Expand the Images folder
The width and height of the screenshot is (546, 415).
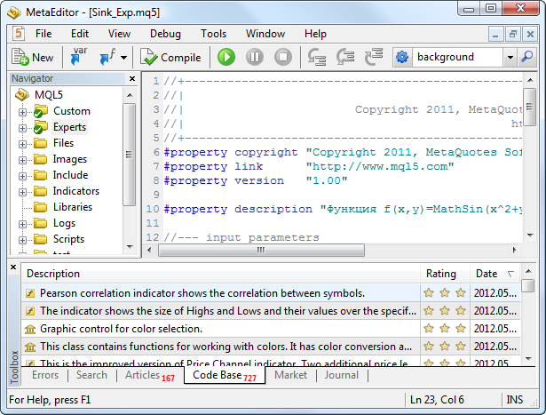tap(22, 160)
